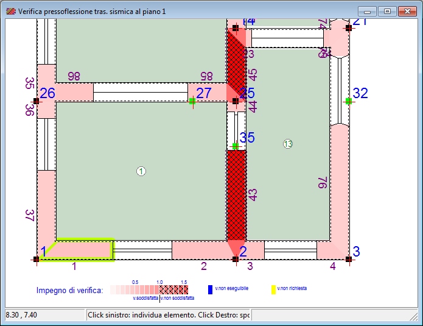Select node 1 at bottom-left corner
Image resolution: width=423 pixels, height=326 pixels.
coord(37,259)
